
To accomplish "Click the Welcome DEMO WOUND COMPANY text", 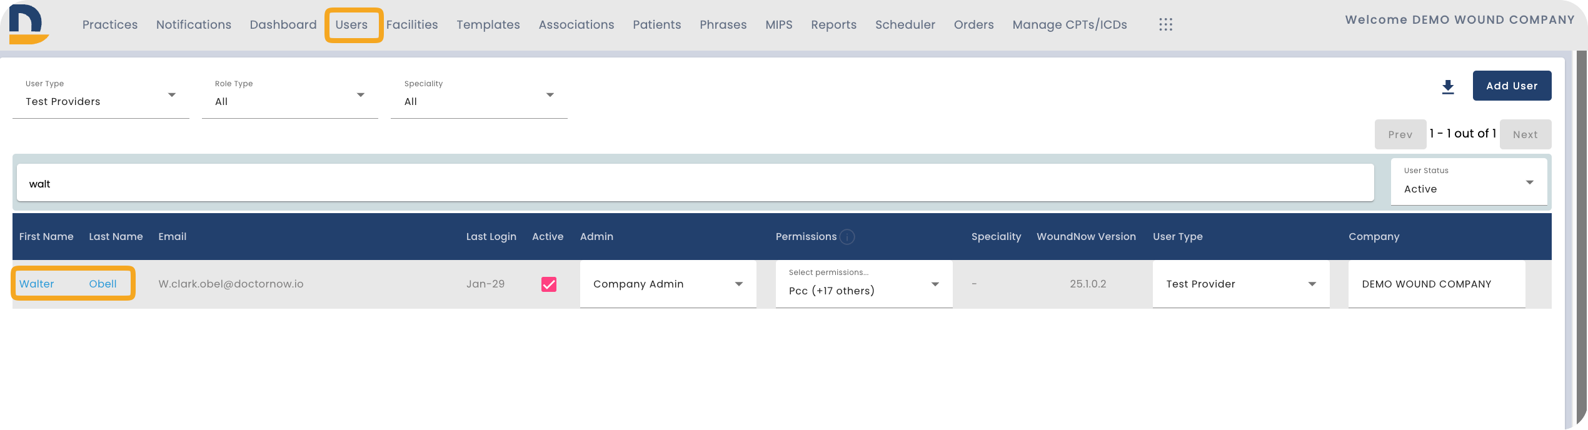I will pyautogui.click(x=1460, y=19).
